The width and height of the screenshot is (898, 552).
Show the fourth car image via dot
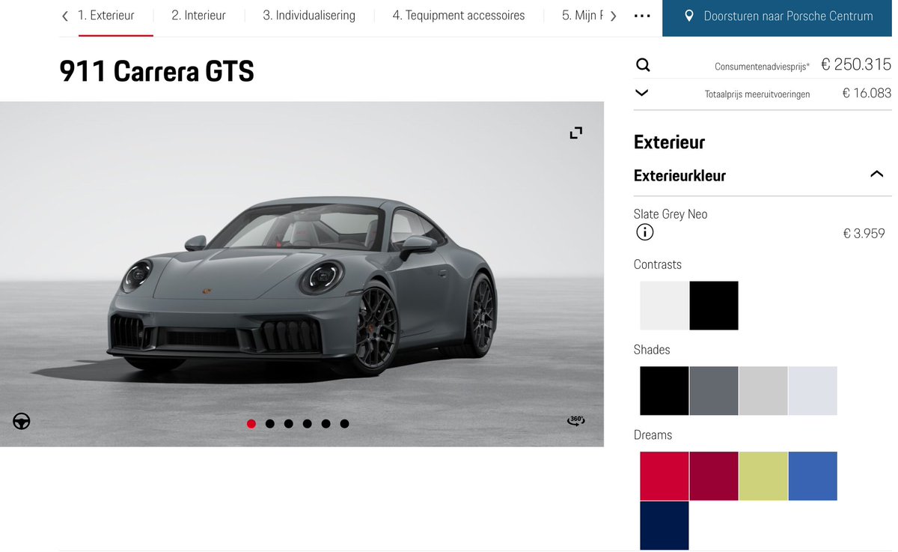click(x=308, y=424)
